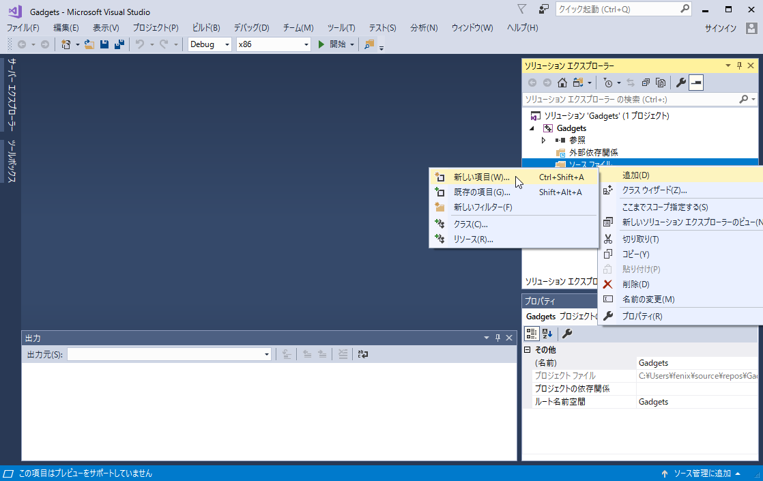Click the Home icon in Solution Explorer
The height and width of the screenshot is (481, 763).
coord(562,83)
